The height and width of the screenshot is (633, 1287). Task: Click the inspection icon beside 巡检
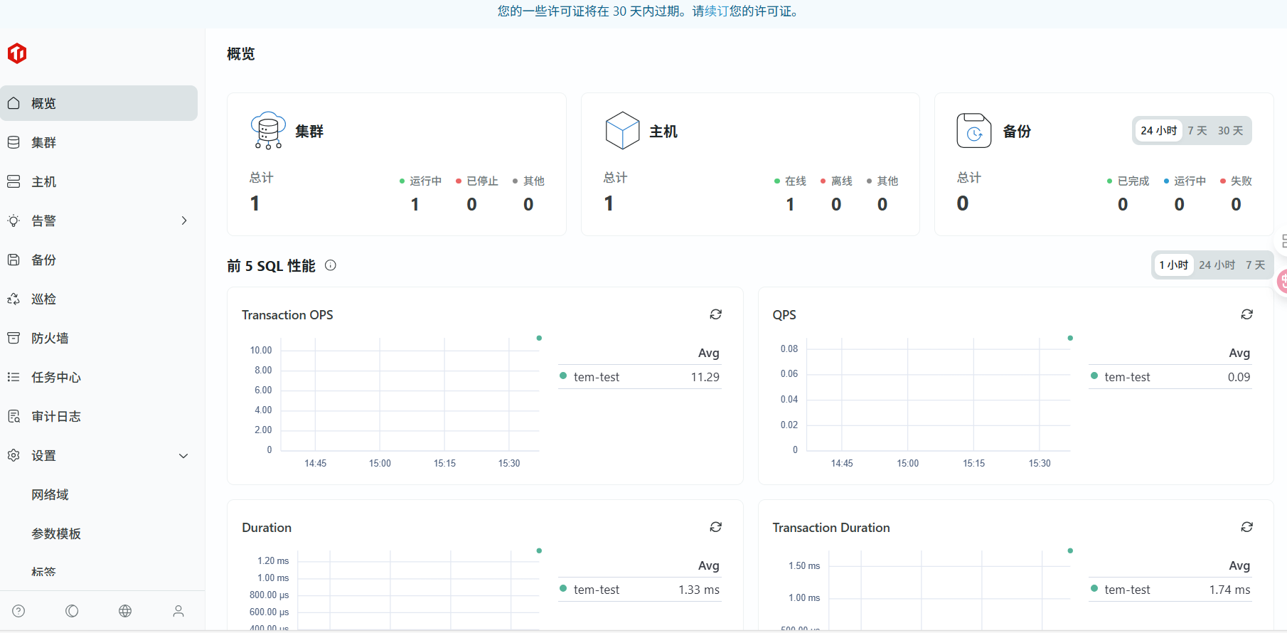14,299
